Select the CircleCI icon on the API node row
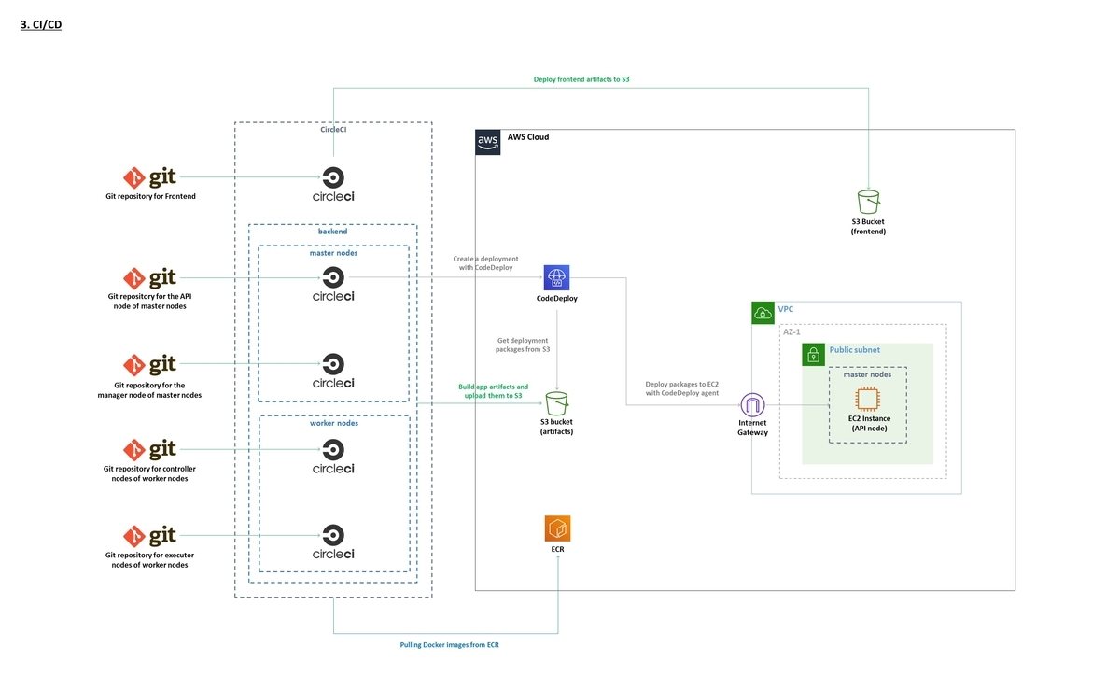This screenshot has height=690, width=1120. (333, 285)
